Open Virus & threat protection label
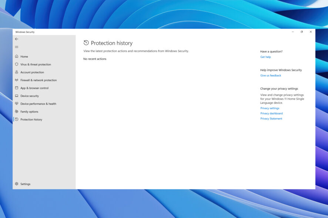Screen dimensions: 328x218 point(36,65)
